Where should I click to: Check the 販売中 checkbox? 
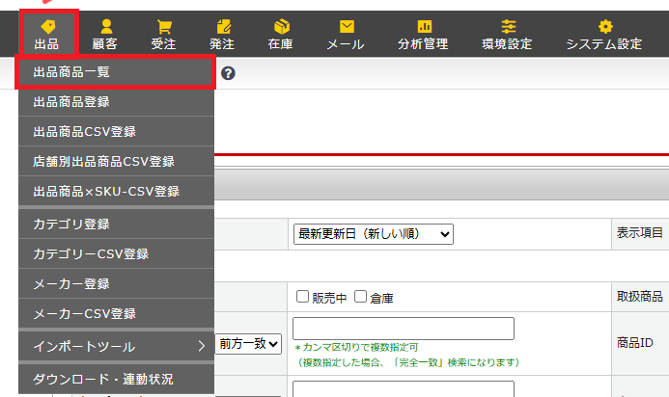(x=302, y=297)
